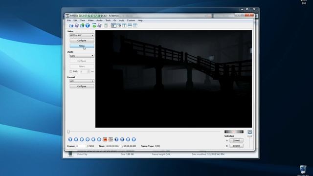The width and height of the screenshot is (313, 176).
Task: Jump to the previous keyframe
Action: (93, 139)
